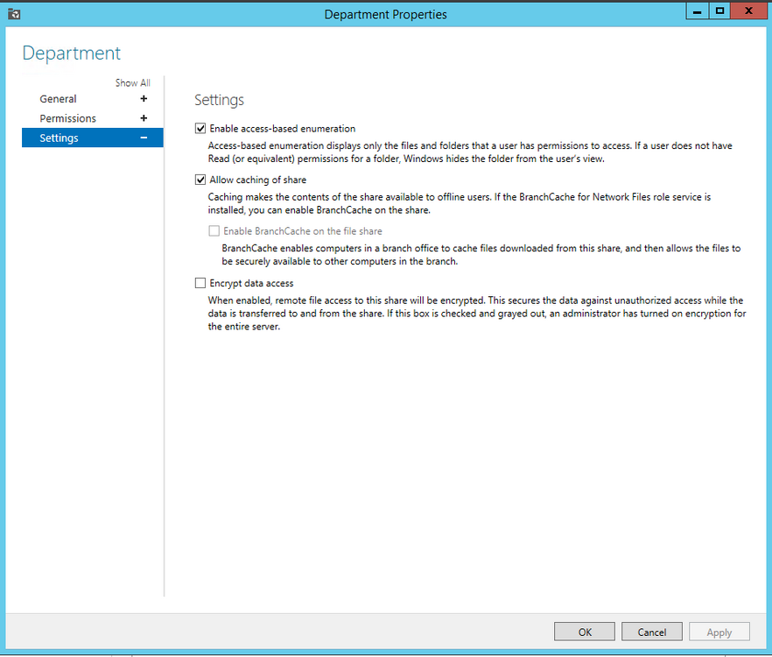The image size is (772, 657).
Task: Check the Encrypt data access box
Action: tap(200, 283)
